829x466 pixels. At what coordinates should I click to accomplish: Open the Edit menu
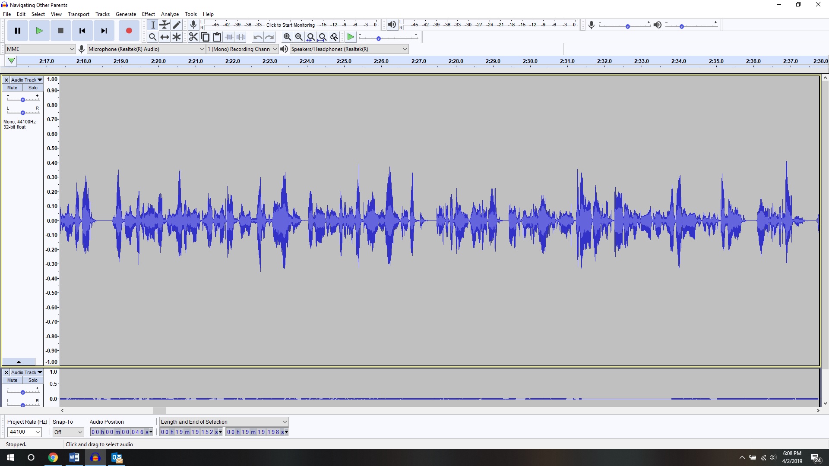(21, 14)
